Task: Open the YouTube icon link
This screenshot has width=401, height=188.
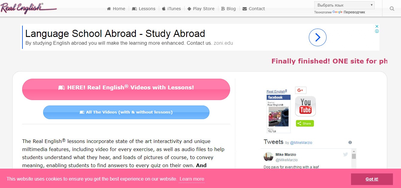Action: coord(305,106)
